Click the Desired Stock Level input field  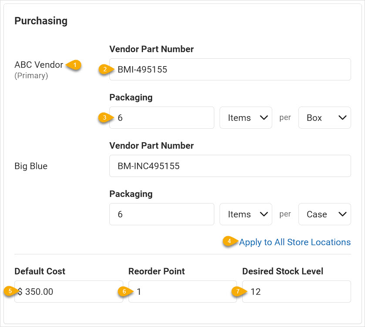tap(297, 291)
